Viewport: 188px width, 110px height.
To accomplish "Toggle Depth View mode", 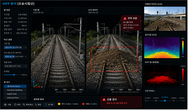I will [15, 94].
